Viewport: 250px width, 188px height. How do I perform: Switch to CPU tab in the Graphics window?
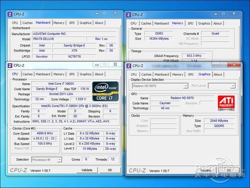[133, 75]
